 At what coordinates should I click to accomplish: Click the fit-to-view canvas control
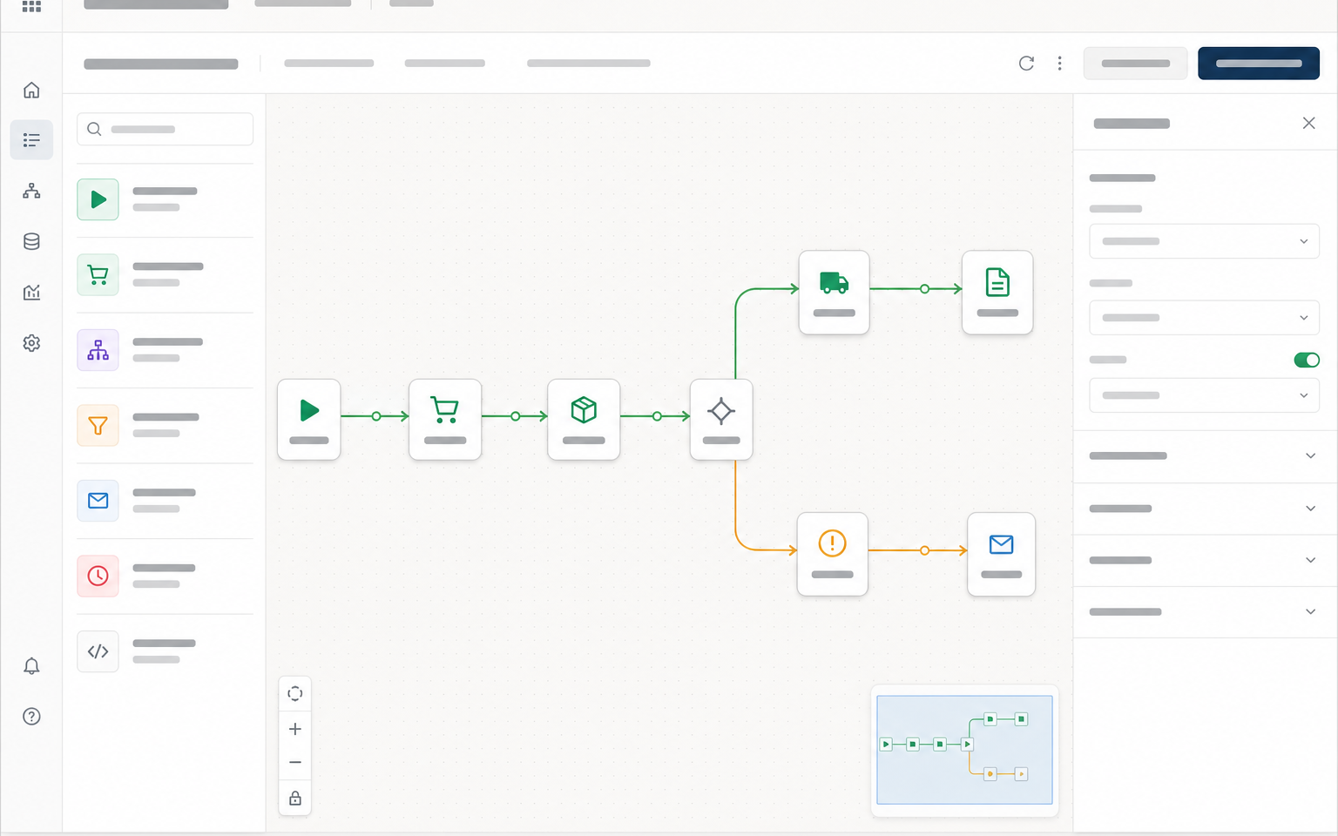295,693
